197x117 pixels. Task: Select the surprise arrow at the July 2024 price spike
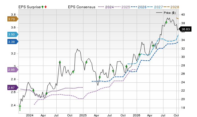tap(60, 62)
